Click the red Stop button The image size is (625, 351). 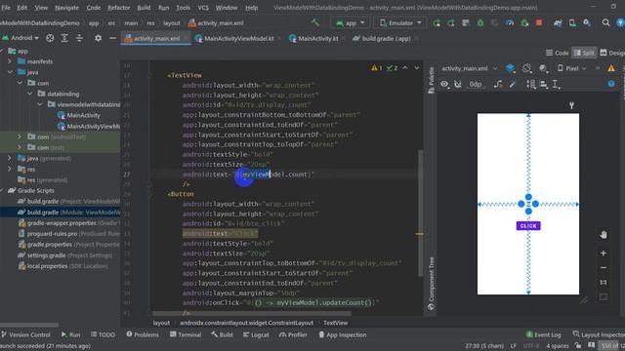tap(539, 22)
